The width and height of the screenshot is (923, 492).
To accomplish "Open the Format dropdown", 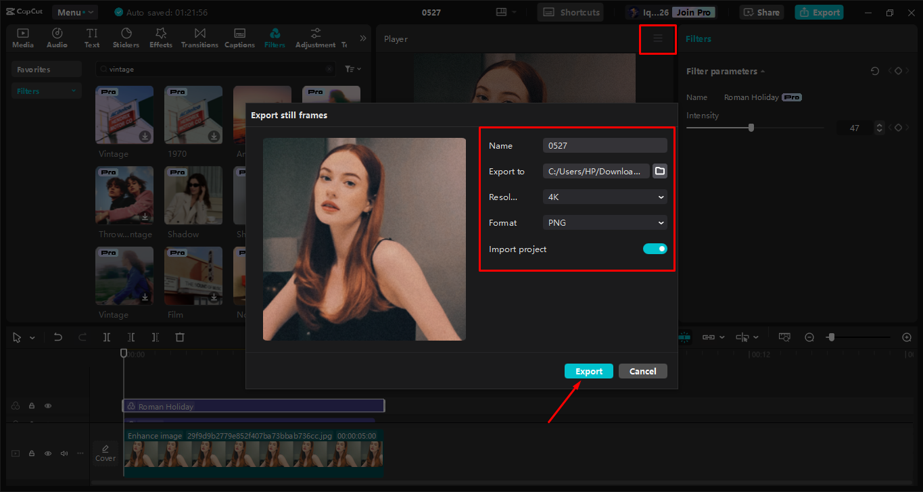I will point(604,222).
